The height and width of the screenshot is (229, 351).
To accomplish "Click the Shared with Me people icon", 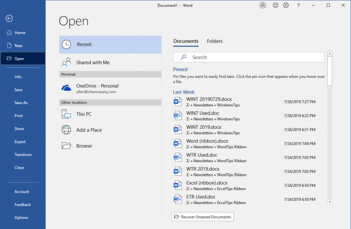I will tap(66, 62).
